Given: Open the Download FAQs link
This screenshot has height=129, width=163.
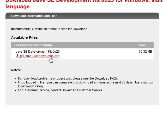Looking at the screenshot, I should tap(106, 78).
